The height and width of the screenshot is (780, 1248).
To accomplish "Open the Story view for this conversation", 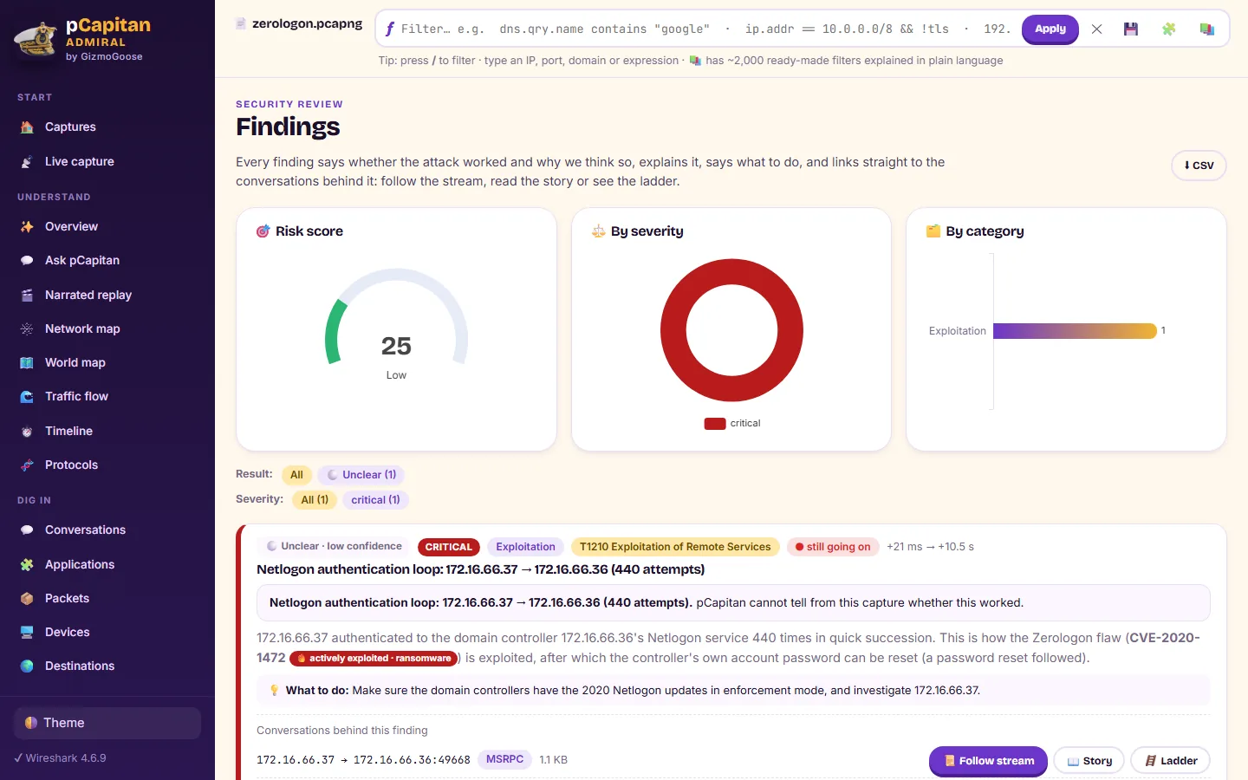I will pos(1089,761).
